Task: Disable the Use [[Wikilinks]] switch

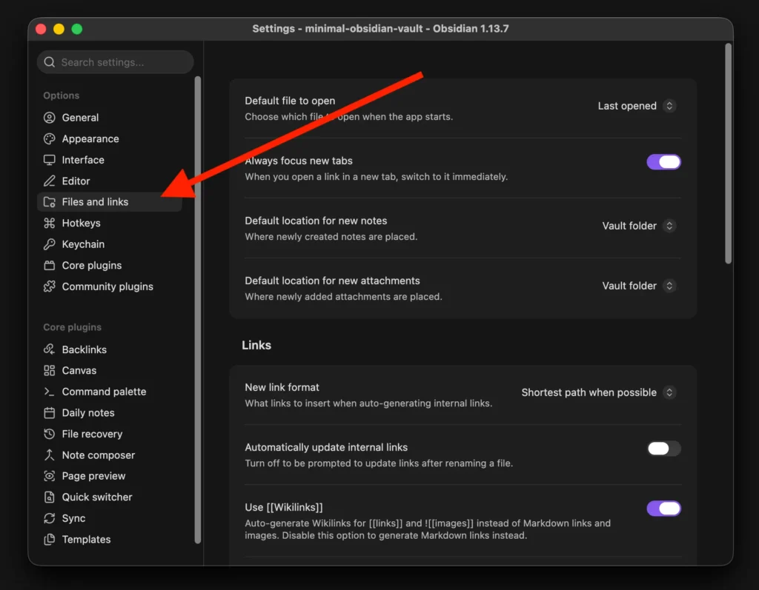Action: (663, 509)
